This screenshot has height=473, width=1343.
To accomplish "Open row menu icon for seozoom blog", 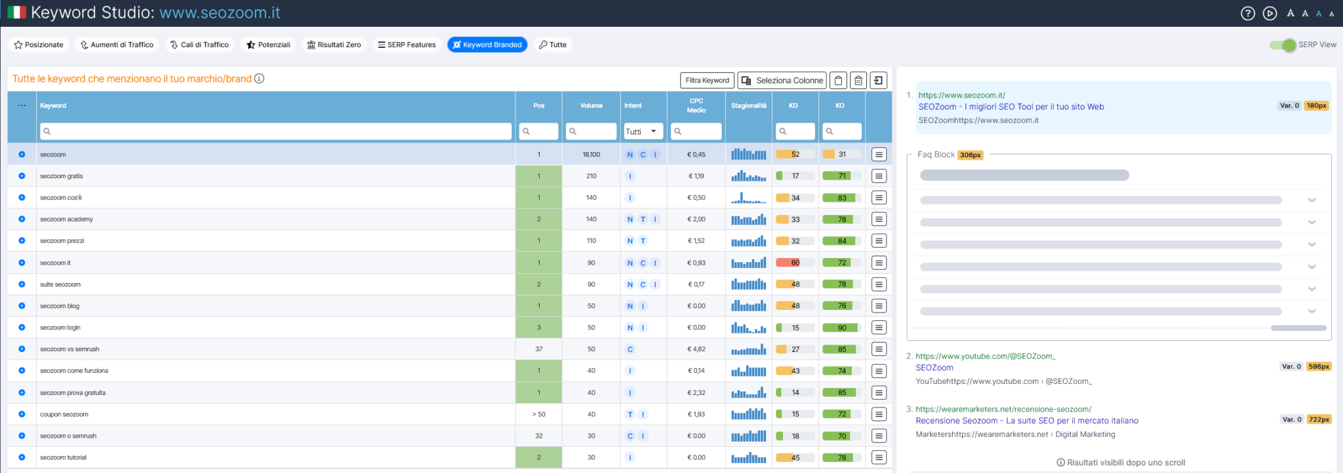I will (879, 306).
